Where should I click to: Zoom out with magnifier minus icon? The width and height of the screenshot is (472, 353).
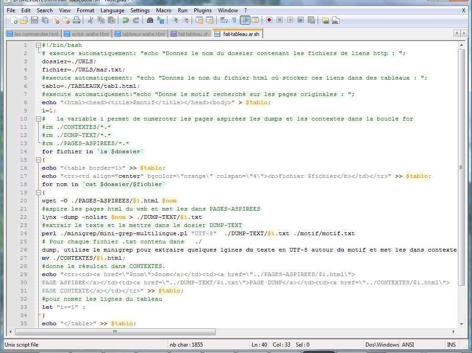point(185,20)
